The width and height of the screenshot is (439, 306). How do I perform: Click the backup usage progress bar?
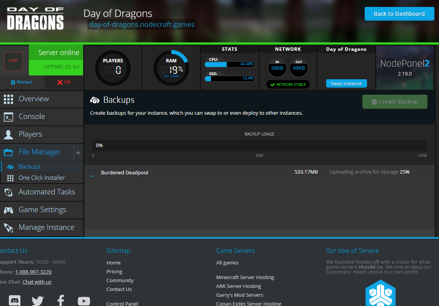[260, 145]
